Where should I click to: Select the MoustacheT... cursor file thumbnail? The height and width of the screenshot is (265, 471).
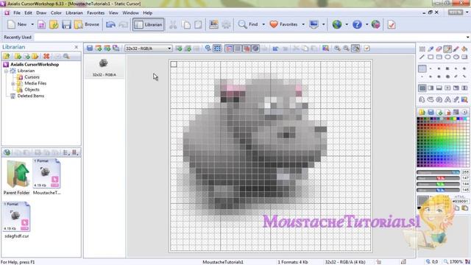[46, 177]
